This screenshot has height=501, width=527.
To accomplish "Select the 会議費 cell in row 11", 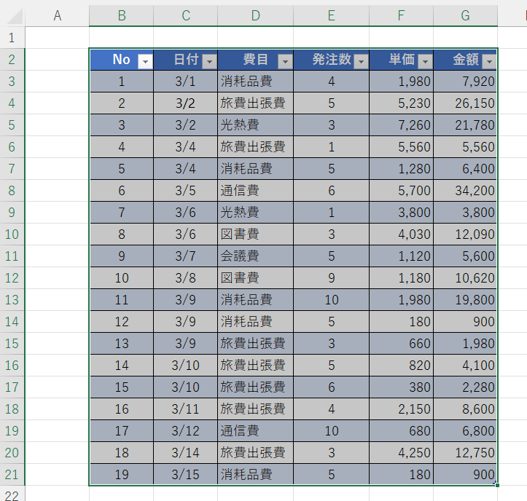I will [255, 256].
